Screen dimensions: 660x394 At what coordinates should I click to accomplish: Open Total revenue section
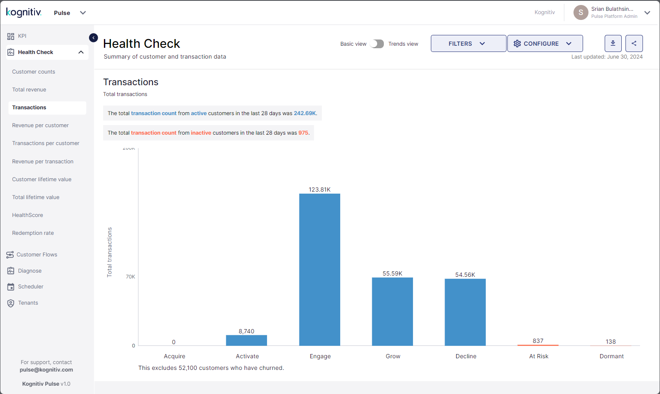pyautogui.click(x=29, y=90)
